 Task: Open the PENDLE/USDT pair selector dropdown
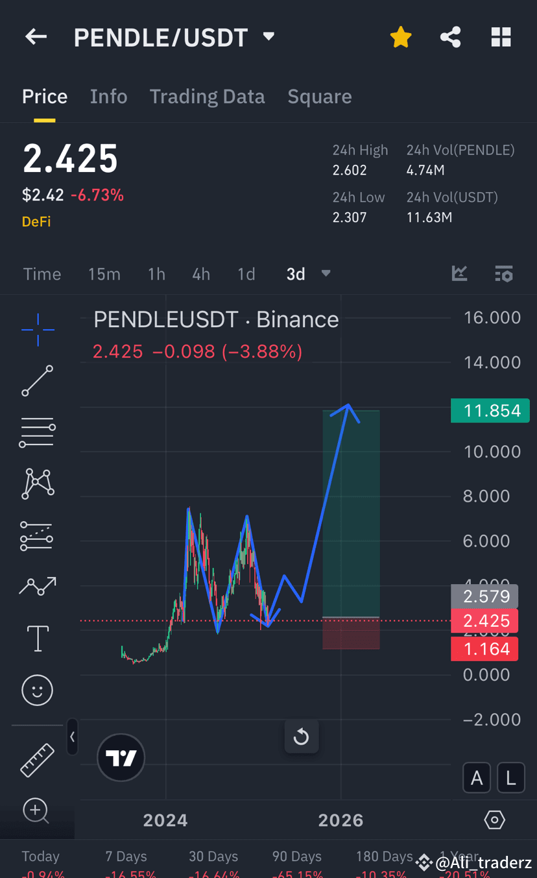[268, 36]
